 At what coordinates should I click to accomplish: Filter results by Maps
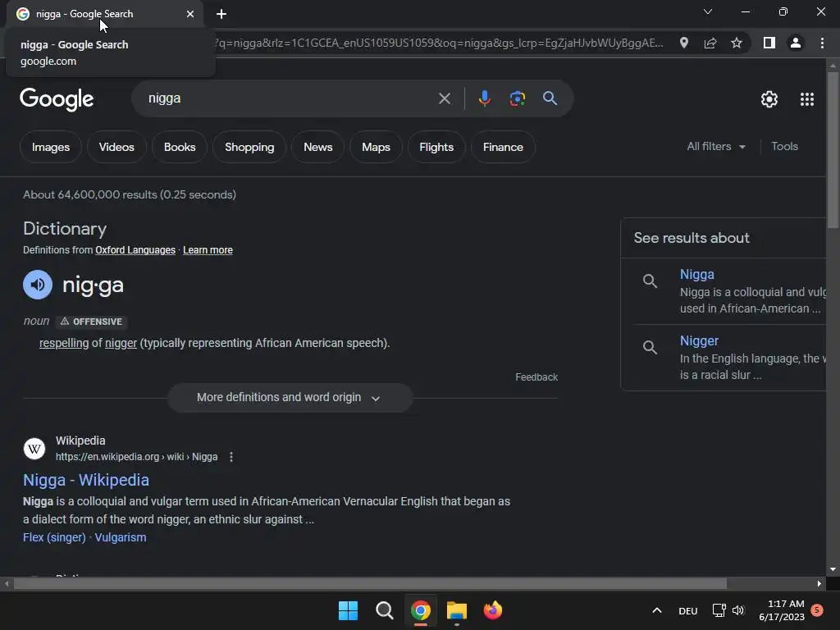click(x=376, y=147)
